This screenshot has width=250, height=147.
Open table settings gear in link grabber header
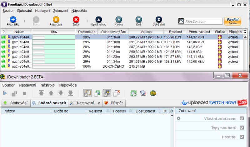(x=172, y=111)
